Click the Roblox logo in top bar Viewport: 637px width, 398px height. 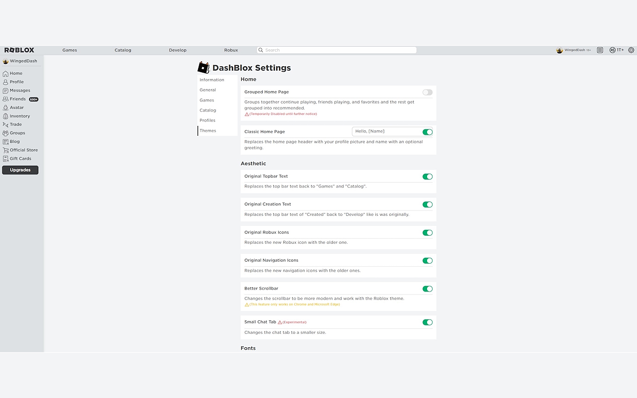click(19, 50)
